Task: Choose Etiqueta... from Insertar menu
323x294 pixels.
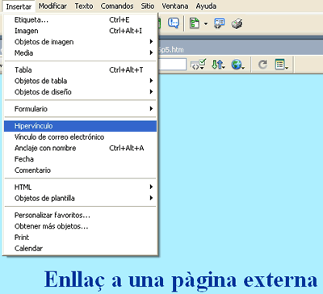Action: pyautogui.click(x=80, y=20)
